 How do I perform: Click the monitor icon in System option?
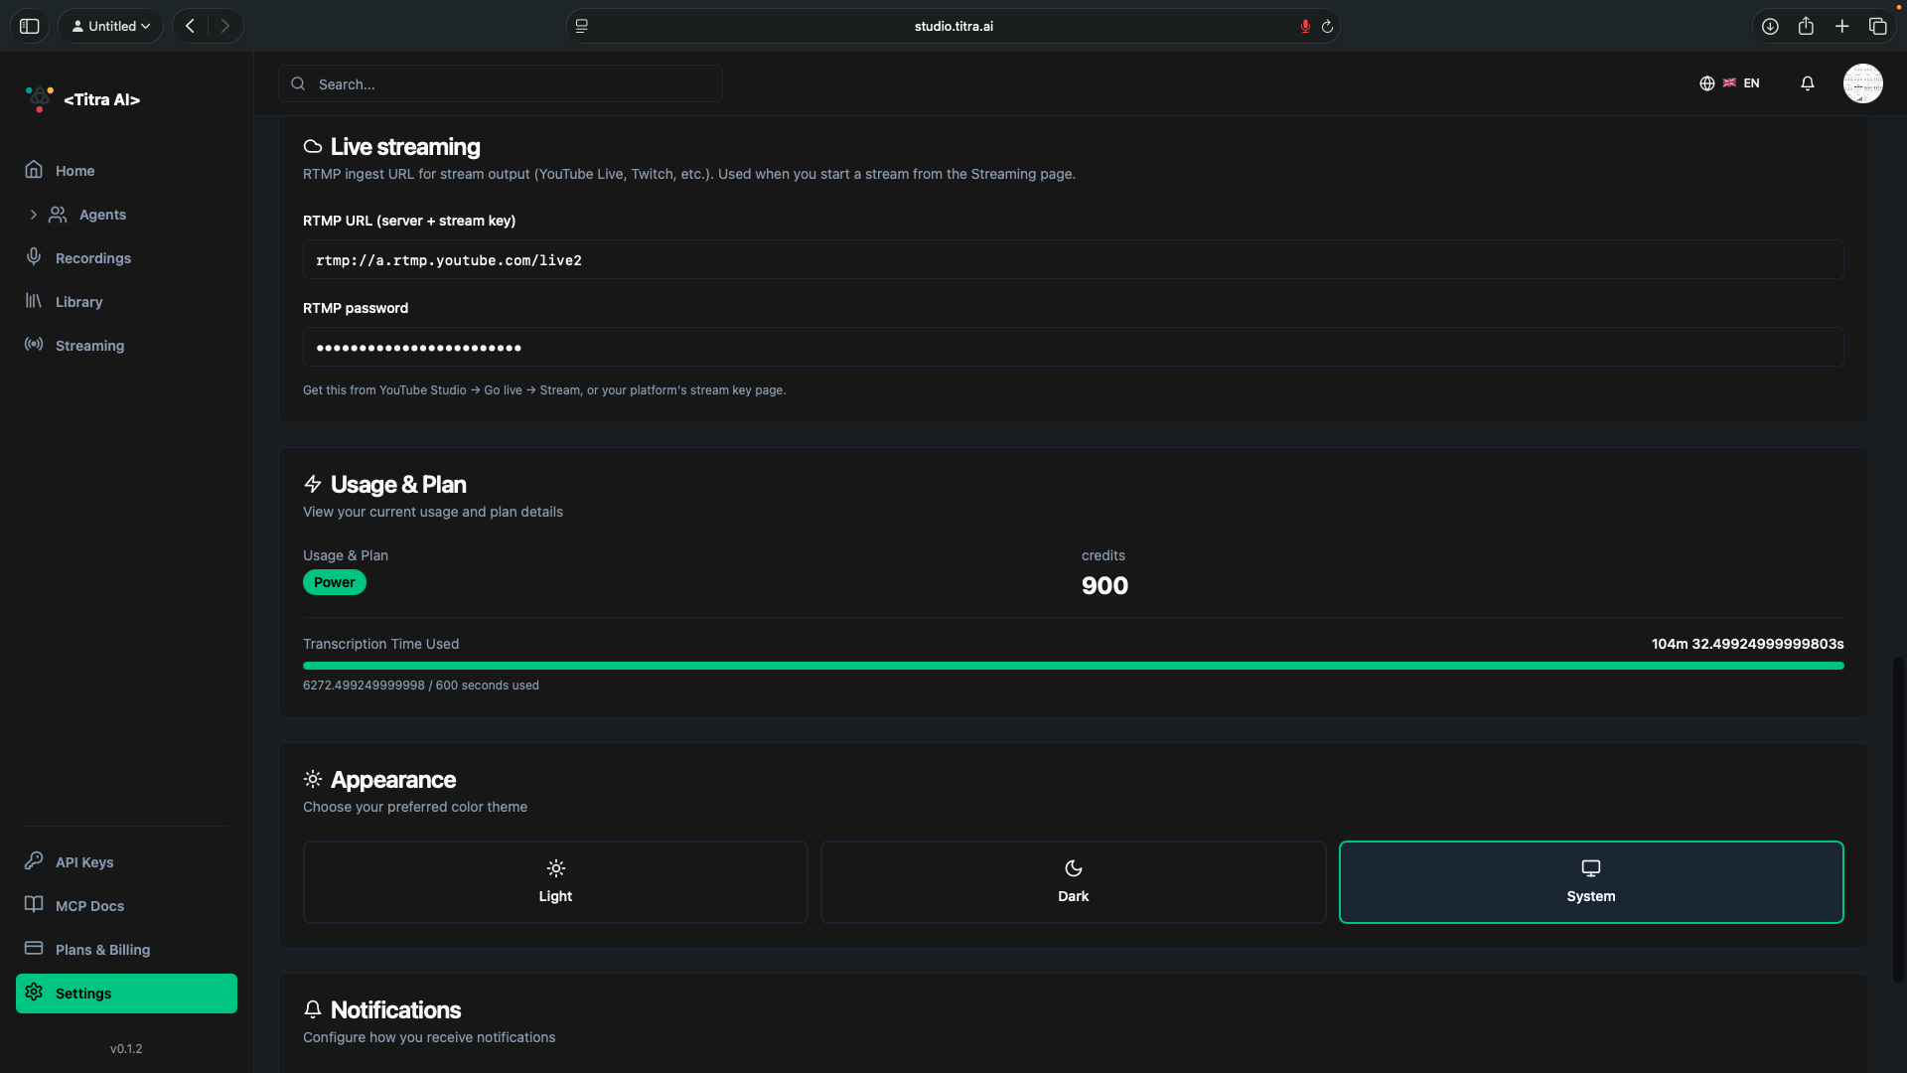1591,868
